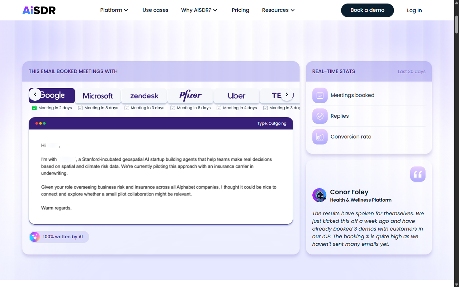This screenshot has width=459, height=287.
Task: Click the Log In link
Action: [414, 10]
